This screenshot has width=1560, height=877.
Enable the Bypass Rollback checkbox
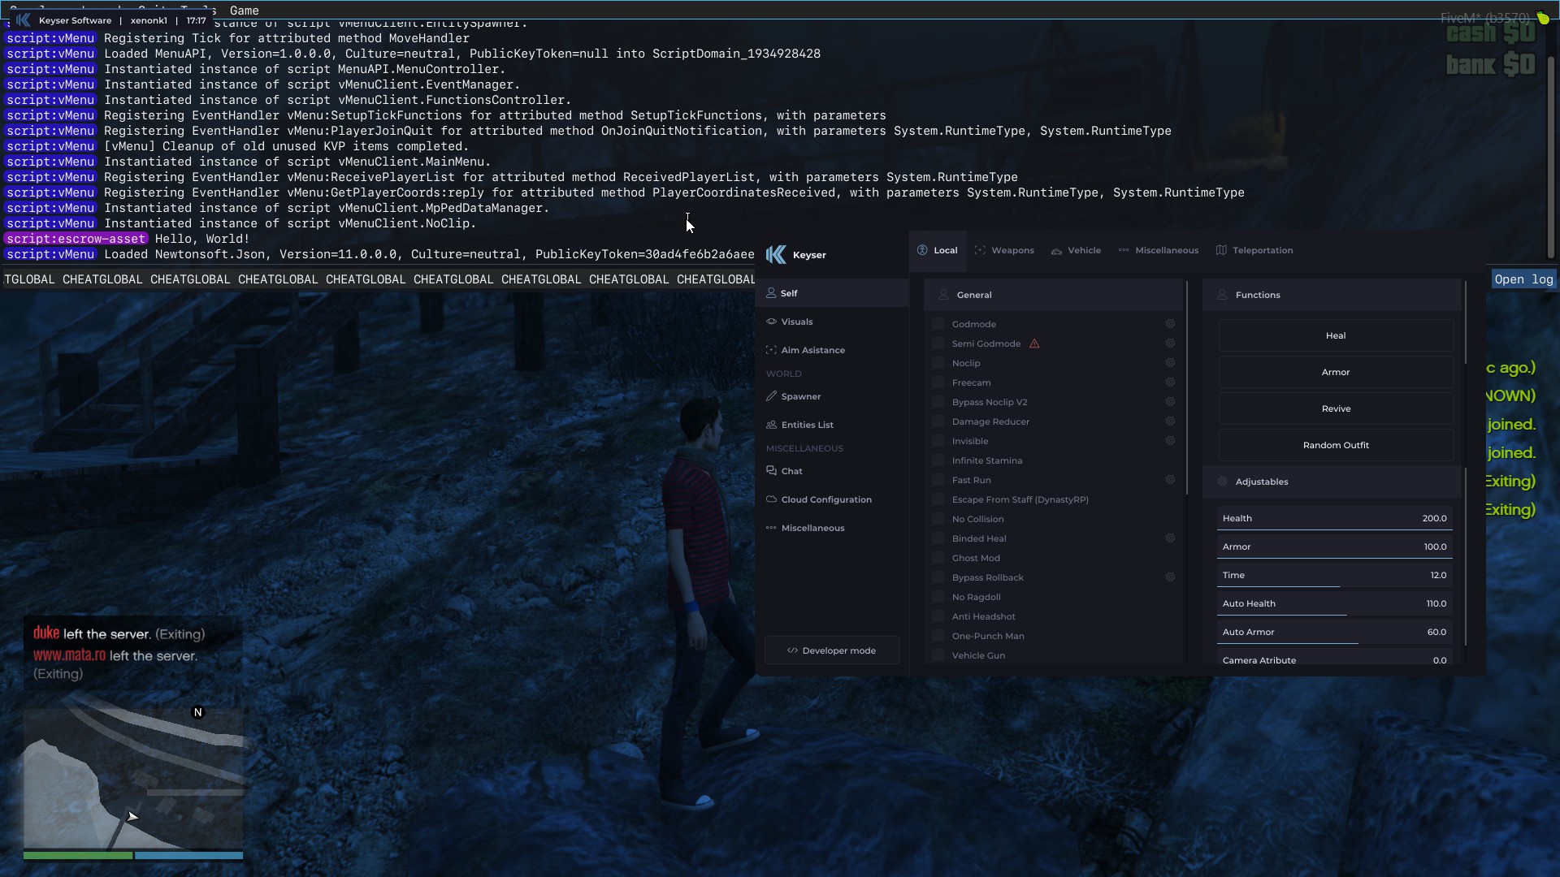pyautogui.click(x=938, y=577)
